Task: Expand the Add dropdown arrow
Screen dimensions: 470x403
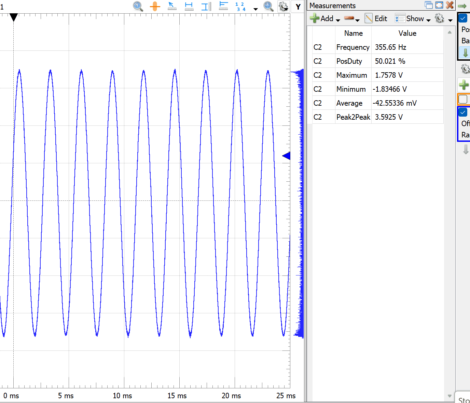Action: tap(338, 20)
